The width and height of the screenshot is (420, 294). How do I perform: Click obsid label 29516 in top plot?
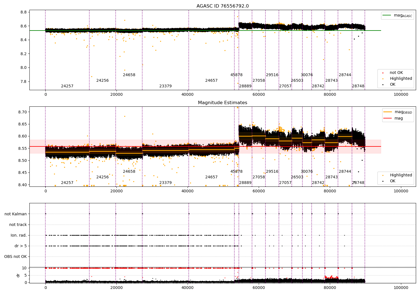tap(272, 75)
